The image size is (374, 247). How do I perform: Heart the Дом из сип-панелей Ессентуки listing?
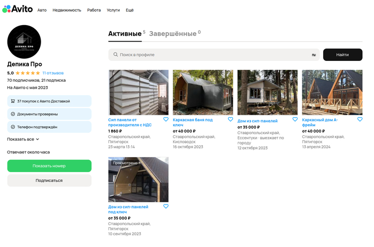(x=295, y=119)
